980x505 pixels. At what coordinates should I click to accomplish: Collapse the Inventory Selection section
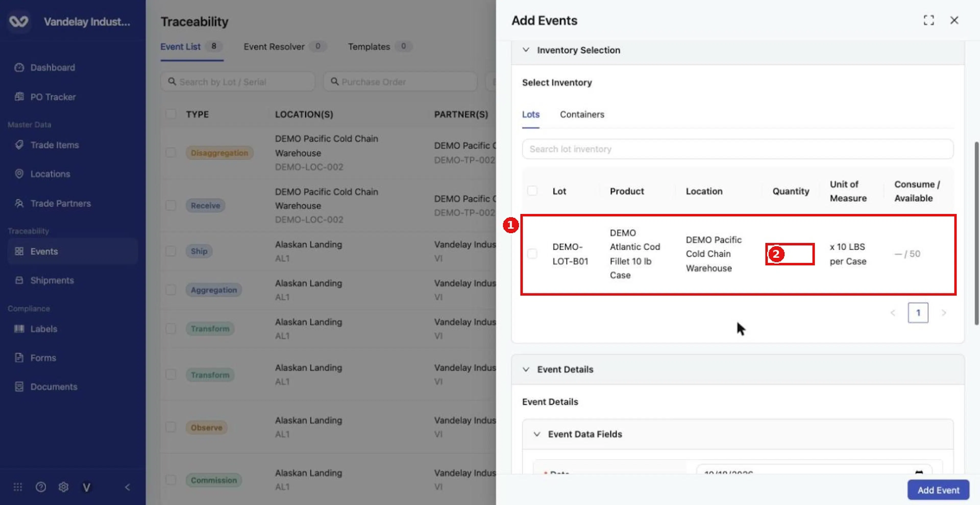(x=526, y=50)
